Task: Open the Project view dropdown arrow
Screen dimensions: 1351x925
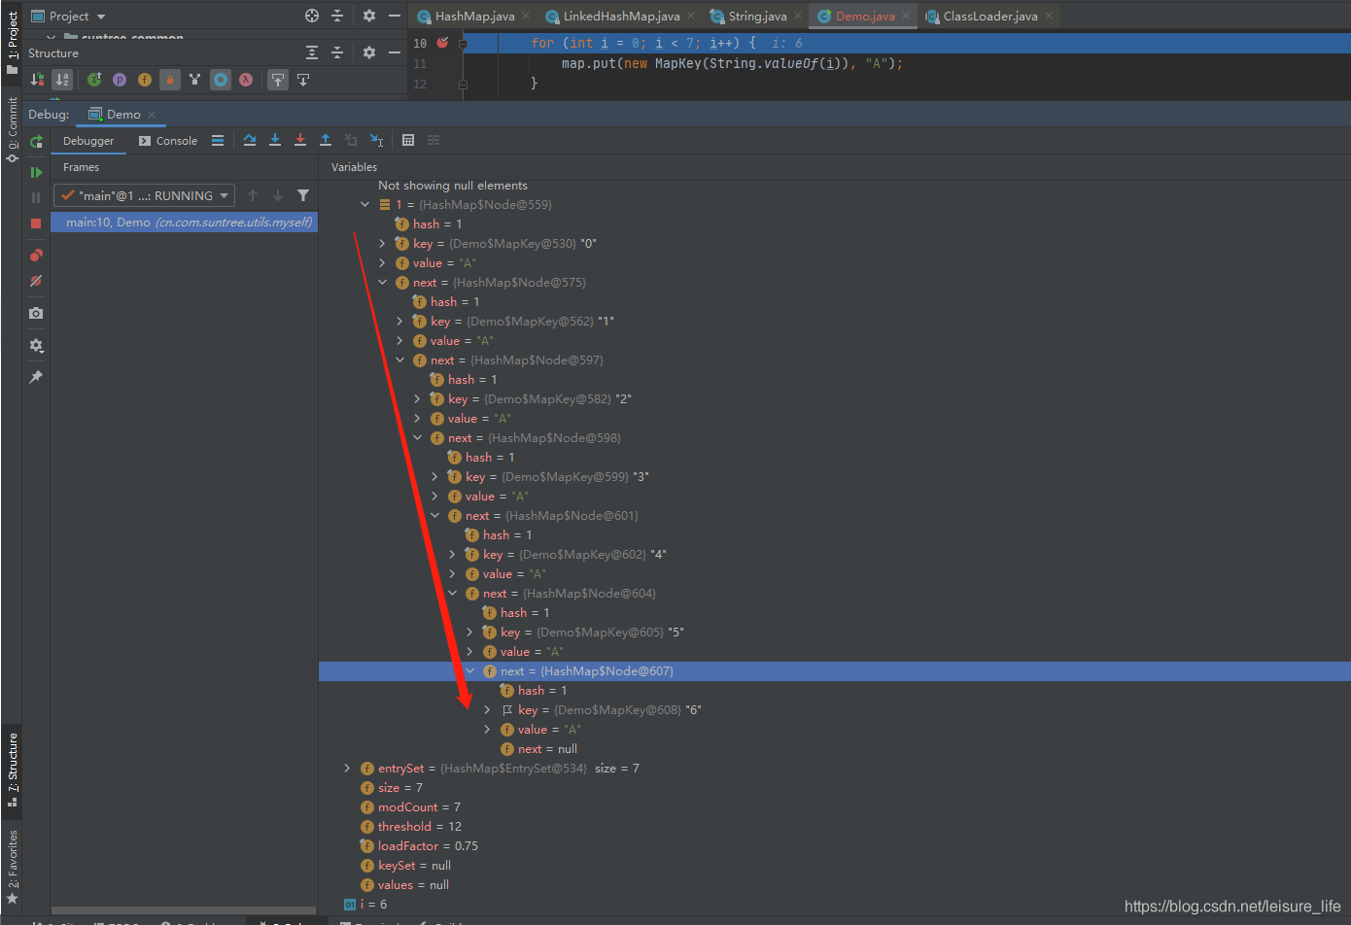Action: click(101, 17)
